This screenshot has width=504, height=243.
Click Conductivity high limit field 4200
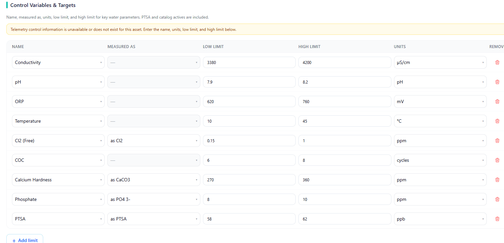click(x=345, y=62)
